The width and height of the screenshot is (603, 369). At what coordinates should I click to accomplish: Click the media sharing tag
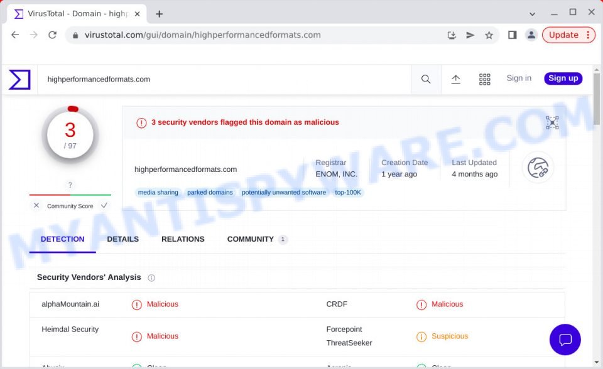(158, 192)
